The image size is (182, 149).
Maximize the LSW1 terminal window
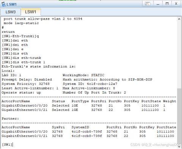167,4
